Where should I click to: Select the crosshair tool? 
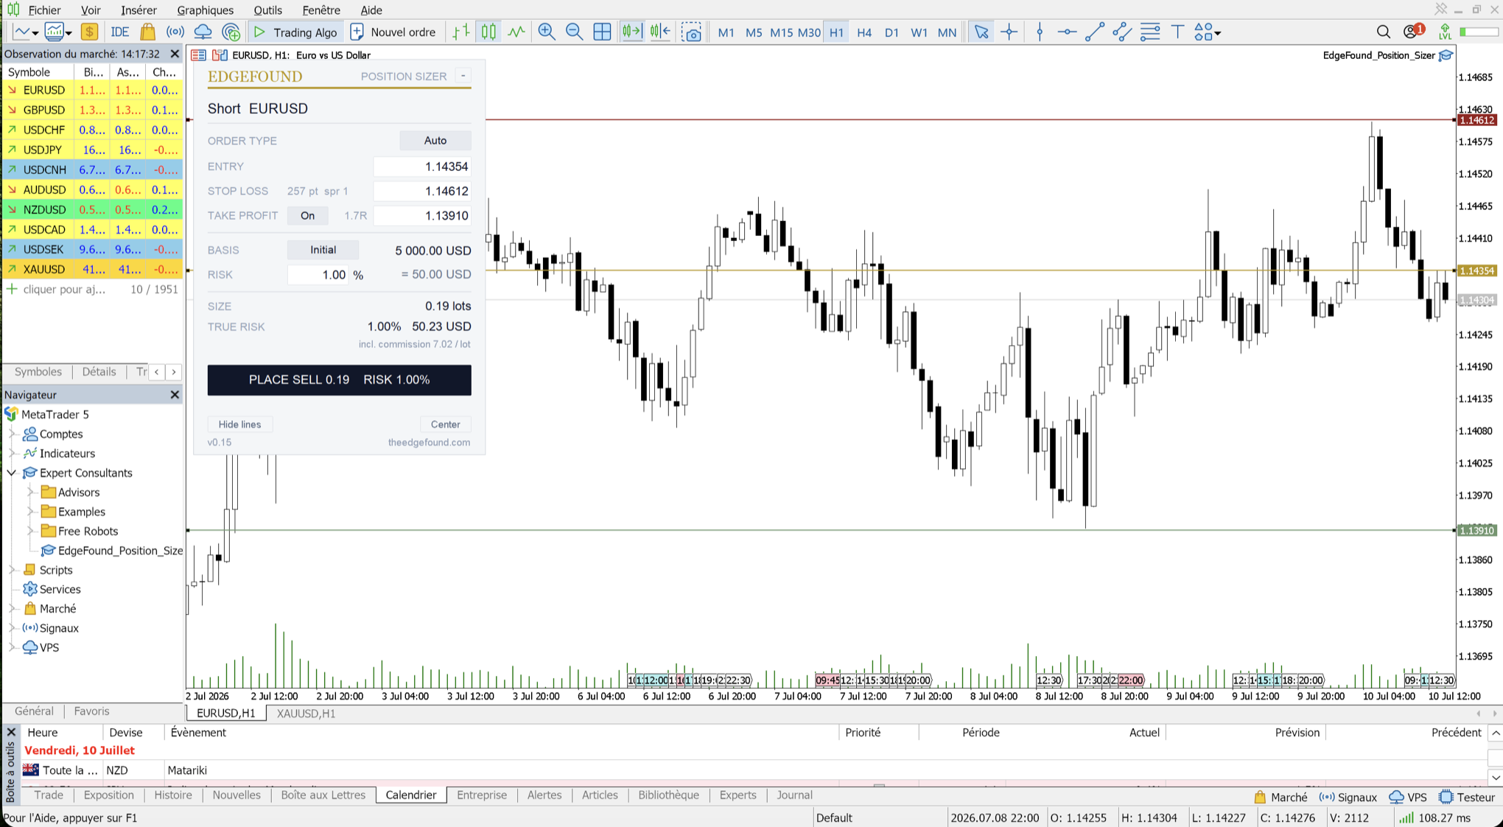[x=1009, y=32]
